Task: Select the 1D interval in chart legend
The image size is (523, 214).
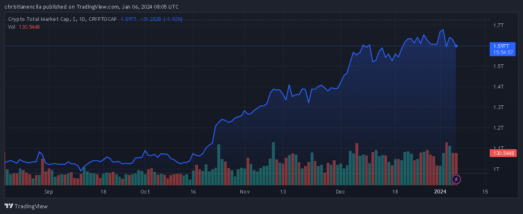Action: pyautogui.click(x=83, y=19)
